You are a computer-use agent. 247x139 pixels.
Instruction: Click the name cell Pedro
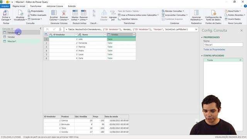[93, 51]
